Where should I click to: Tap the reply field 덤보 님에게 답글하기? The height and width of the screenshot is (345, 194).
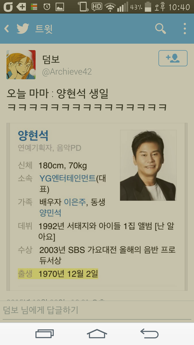coord(97,310)
